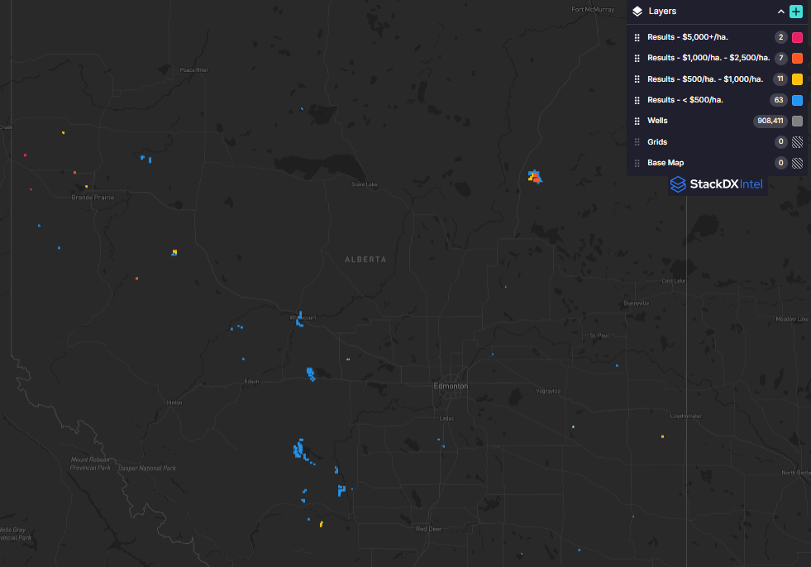Toggle the hatched swatch for Grids layer

797,142
